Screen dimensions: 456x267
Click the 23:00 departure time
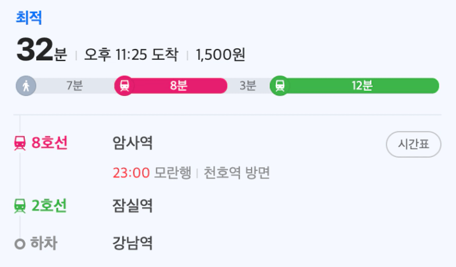[x=131, y=173]
